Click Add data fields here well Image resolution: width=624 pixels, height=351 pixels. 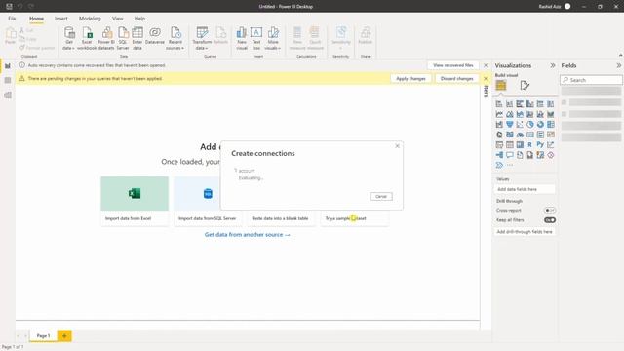[x=525, y=189]
